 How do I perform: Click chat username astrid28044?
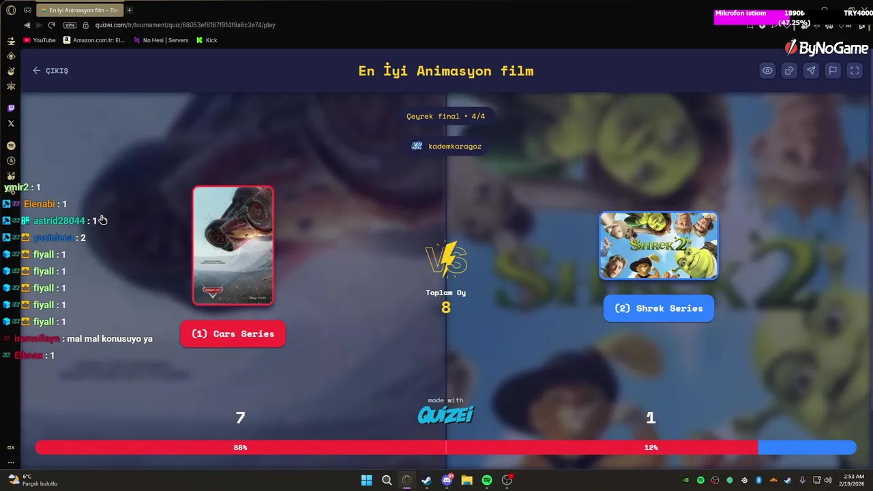pos(59,221)
